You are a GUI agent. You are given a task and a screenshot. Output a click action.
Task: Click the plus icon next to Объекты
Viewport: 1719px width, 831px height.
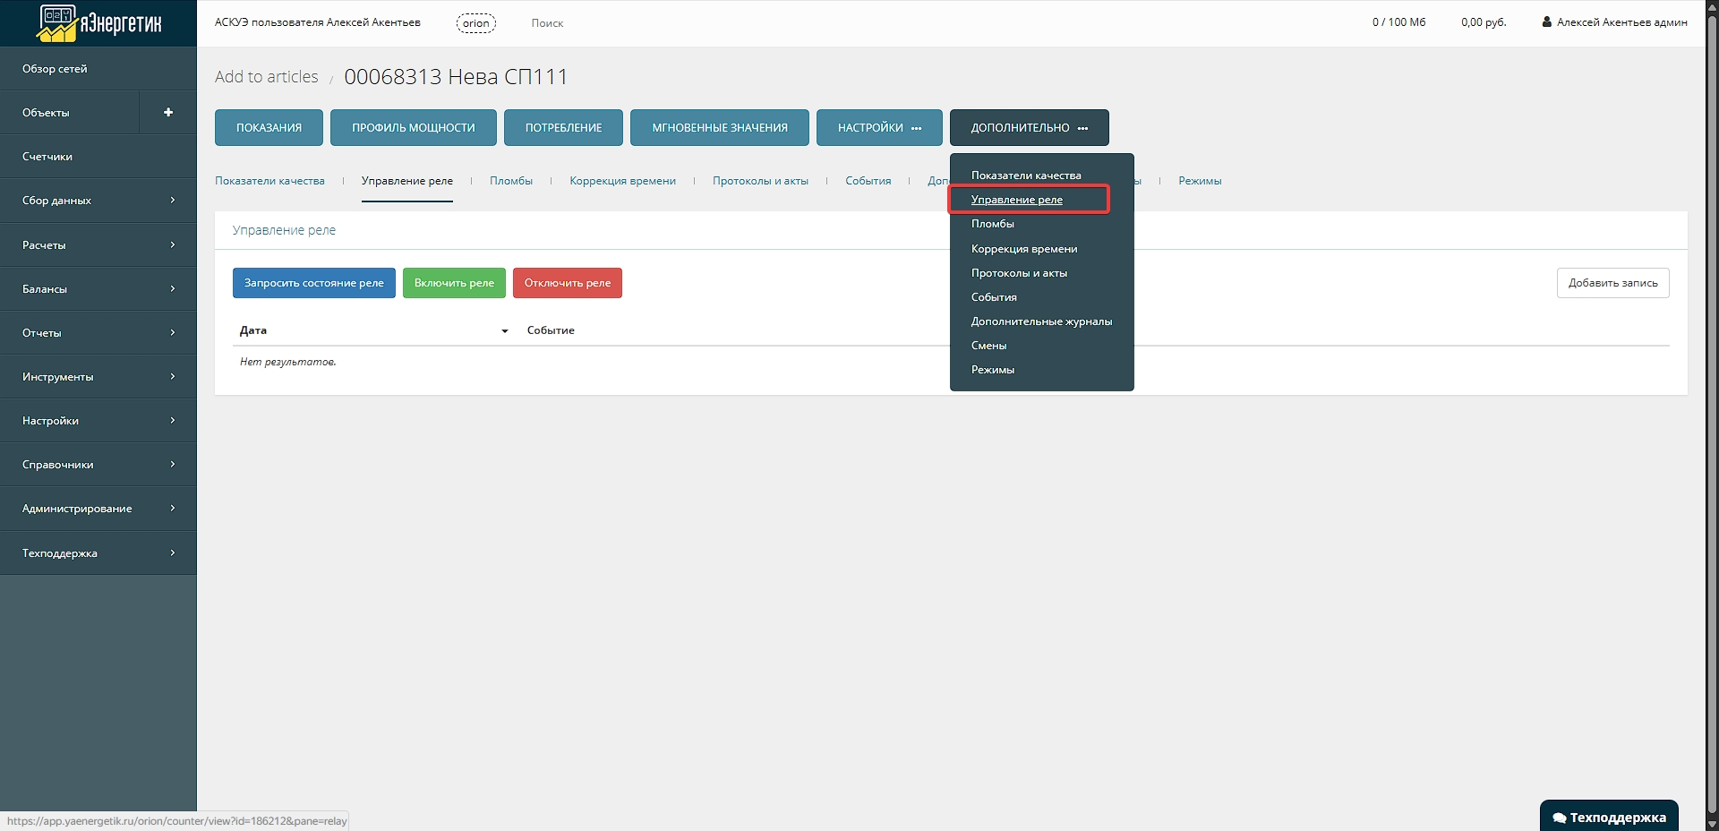point(168,113)
